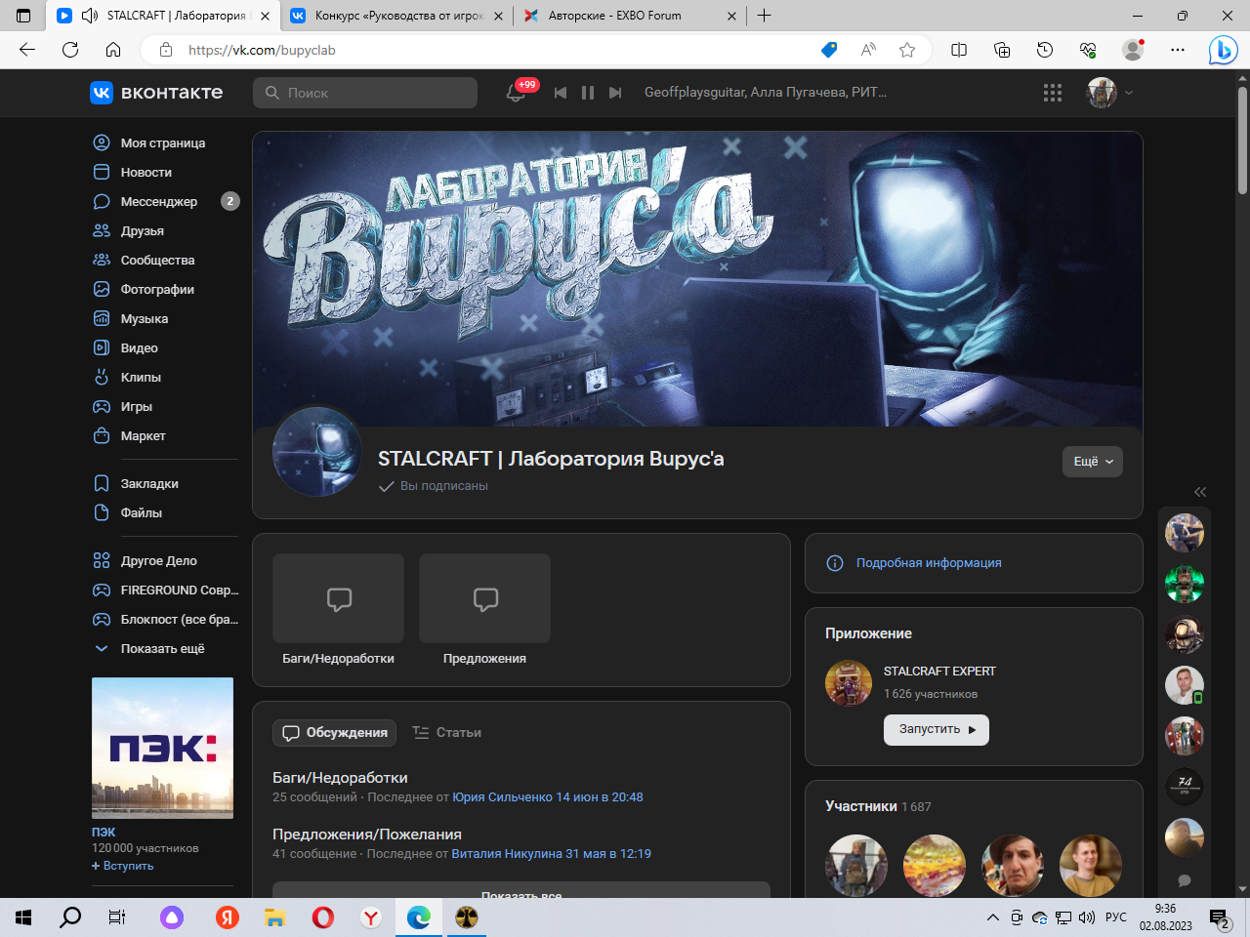Toggle Edge split screen icon
Screen dimensions: 1250x937
[x=959, y=50]
